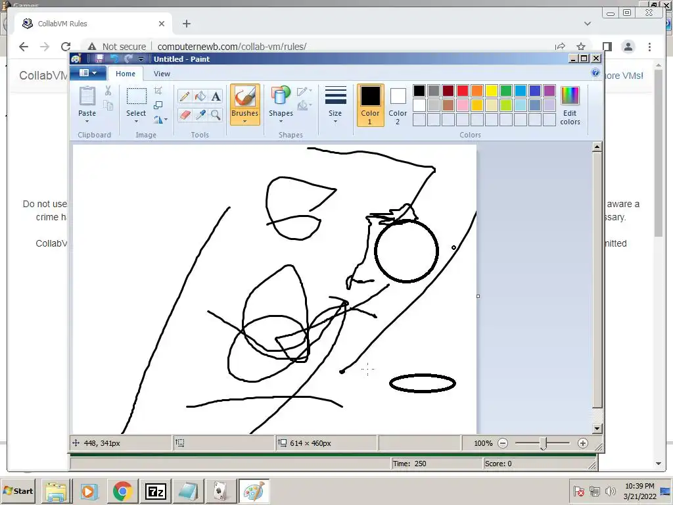This screenshot has width=673, height=505.
Task: Click the Paint zoom slider handle
Action: (543, 444)
